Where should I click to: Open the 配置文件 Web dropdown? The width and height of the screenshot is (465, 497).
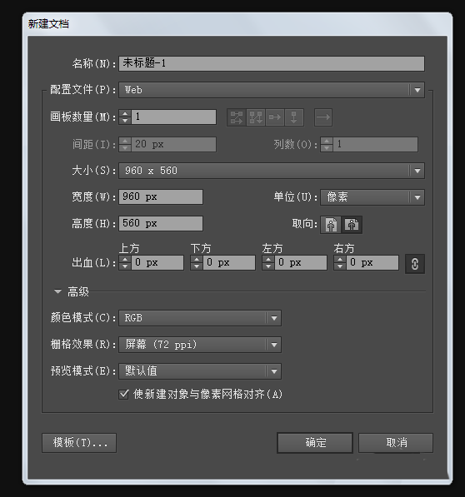pos(272,90)
